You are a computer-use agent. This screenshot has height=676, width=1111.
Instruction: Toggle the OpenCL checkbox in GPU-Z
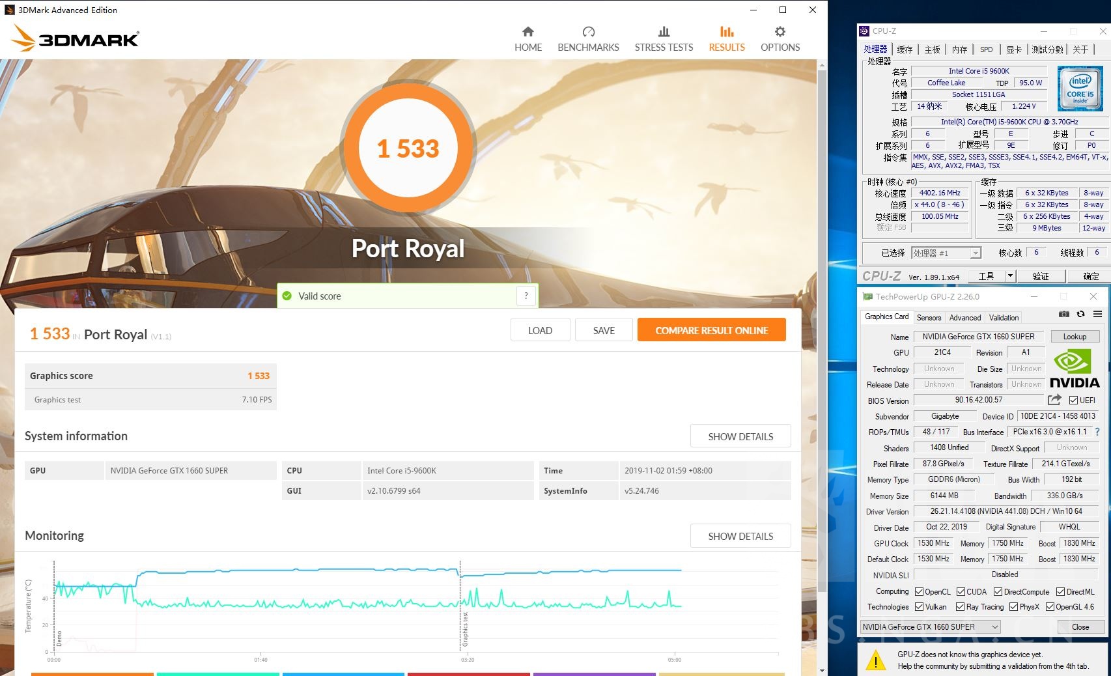919,592
